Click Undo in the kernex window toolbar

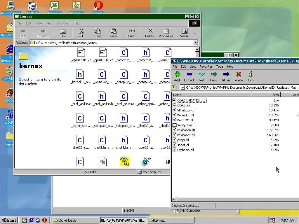pyautogui.click(x=132, y=33)
